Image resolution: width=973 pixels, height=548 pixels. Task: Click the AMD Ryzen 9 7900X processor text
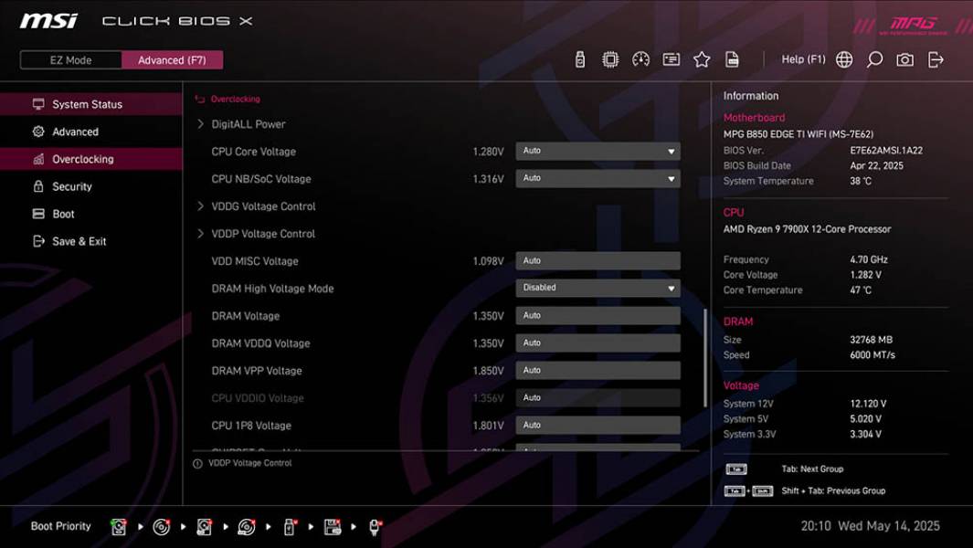(x=807, y=229)
